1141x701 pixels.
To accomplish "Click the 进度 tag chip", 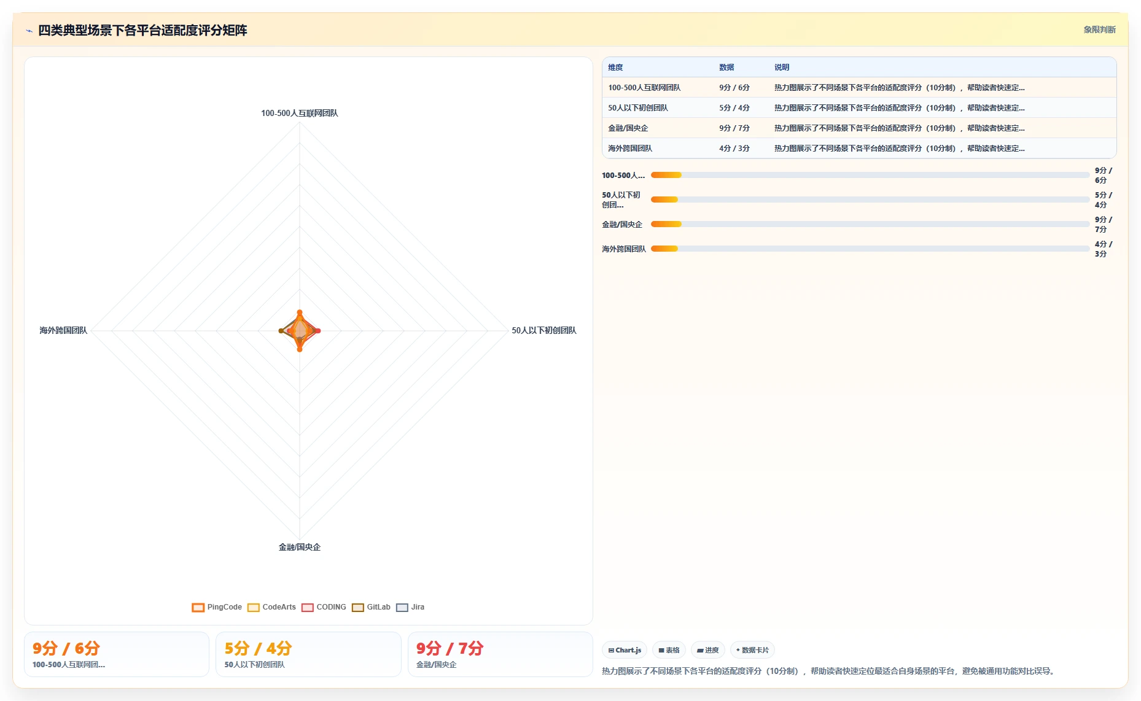I will (x=707, y=650).
